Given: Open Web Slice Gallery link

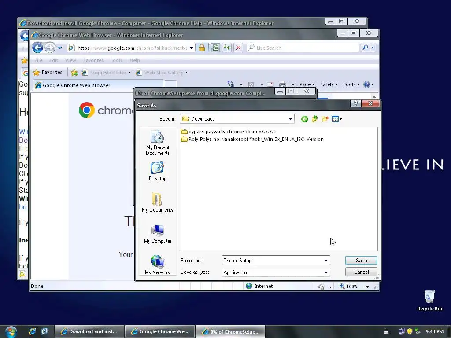Looking at the screenshot, I should 162,73.
